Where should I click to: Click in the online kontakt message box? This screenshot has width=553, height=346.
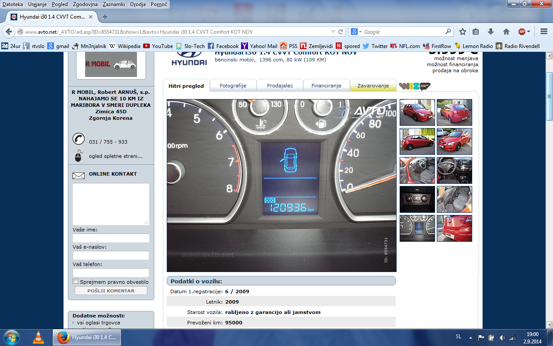pos(111,204)
